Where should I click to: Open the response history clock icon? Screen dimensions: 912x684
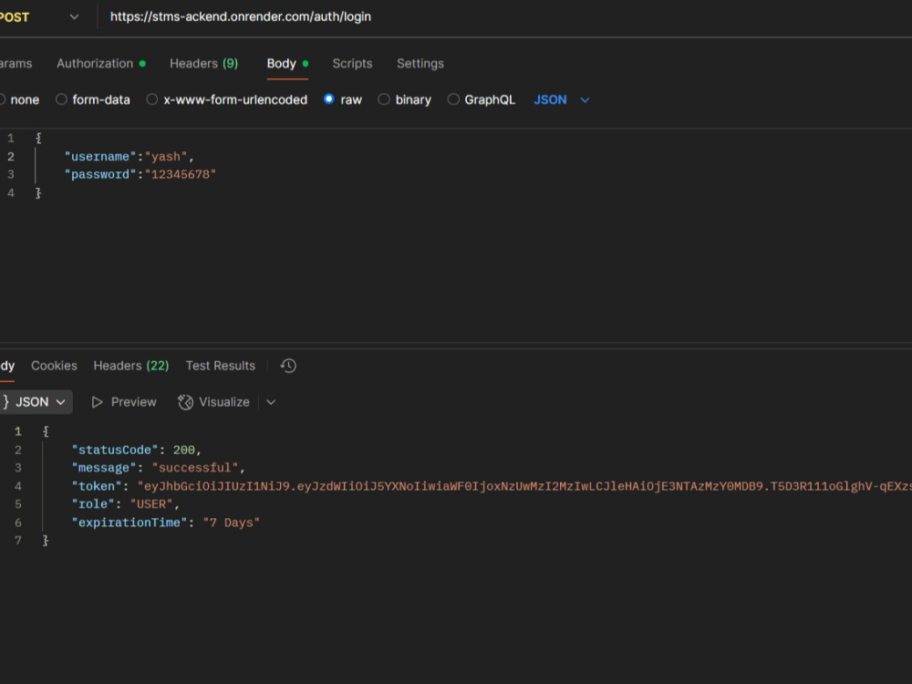[x=288, y=366]
